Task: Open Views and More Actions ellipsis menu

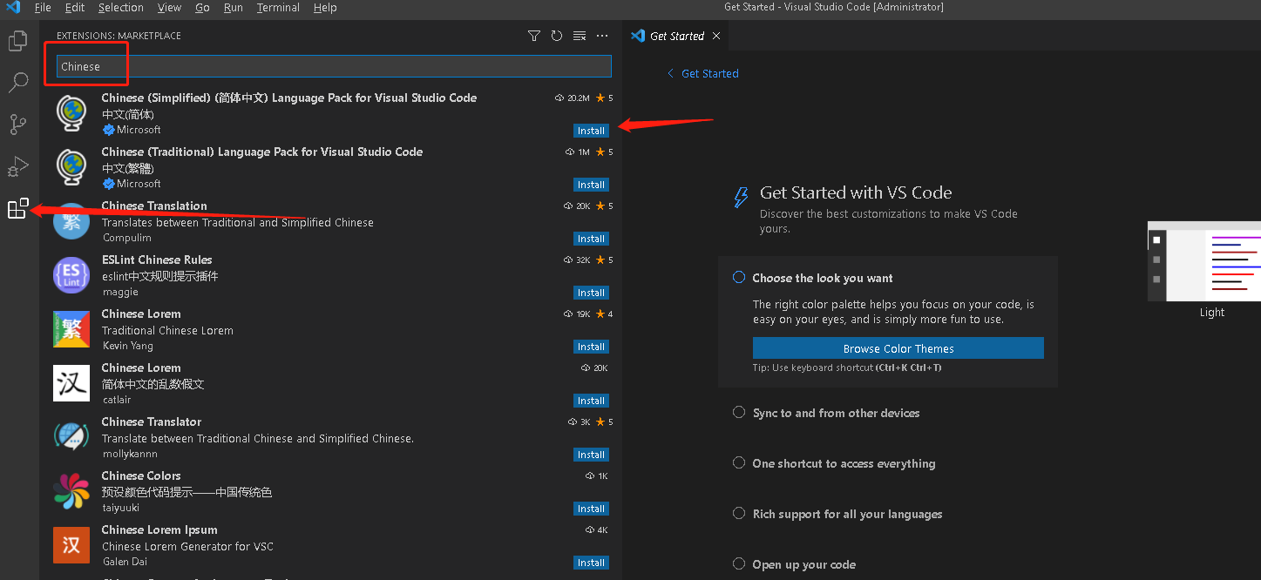Action: tap(602, 36)
